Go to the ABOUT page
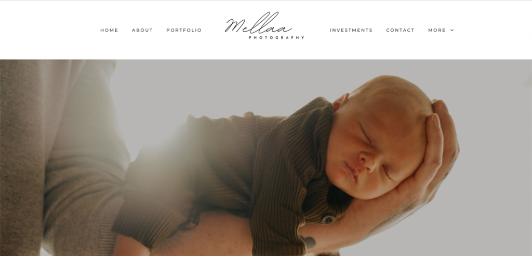The height and width of the screenshot is (256, 532). coord(142,30)
